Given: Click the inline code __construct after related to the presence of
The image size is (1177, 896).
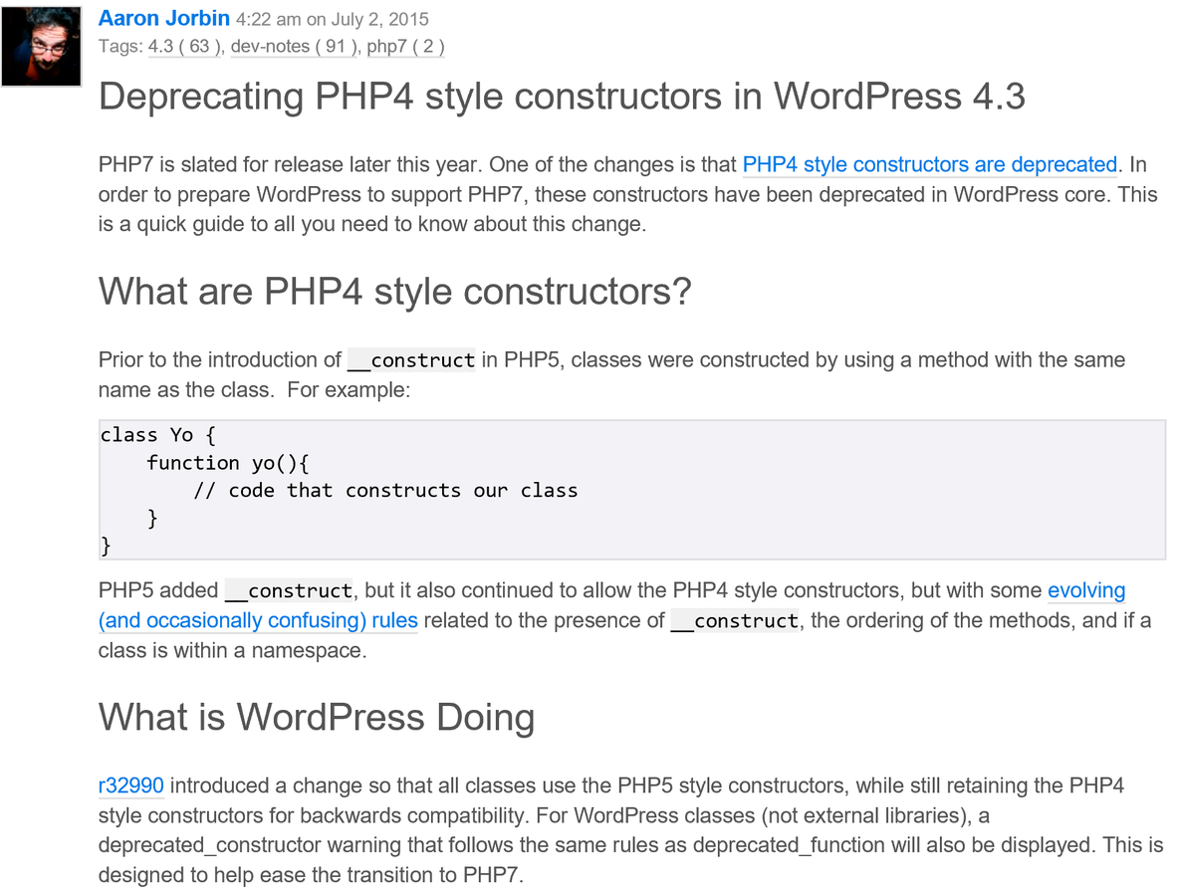Looking at the screenshot, I should pos(735,620).
